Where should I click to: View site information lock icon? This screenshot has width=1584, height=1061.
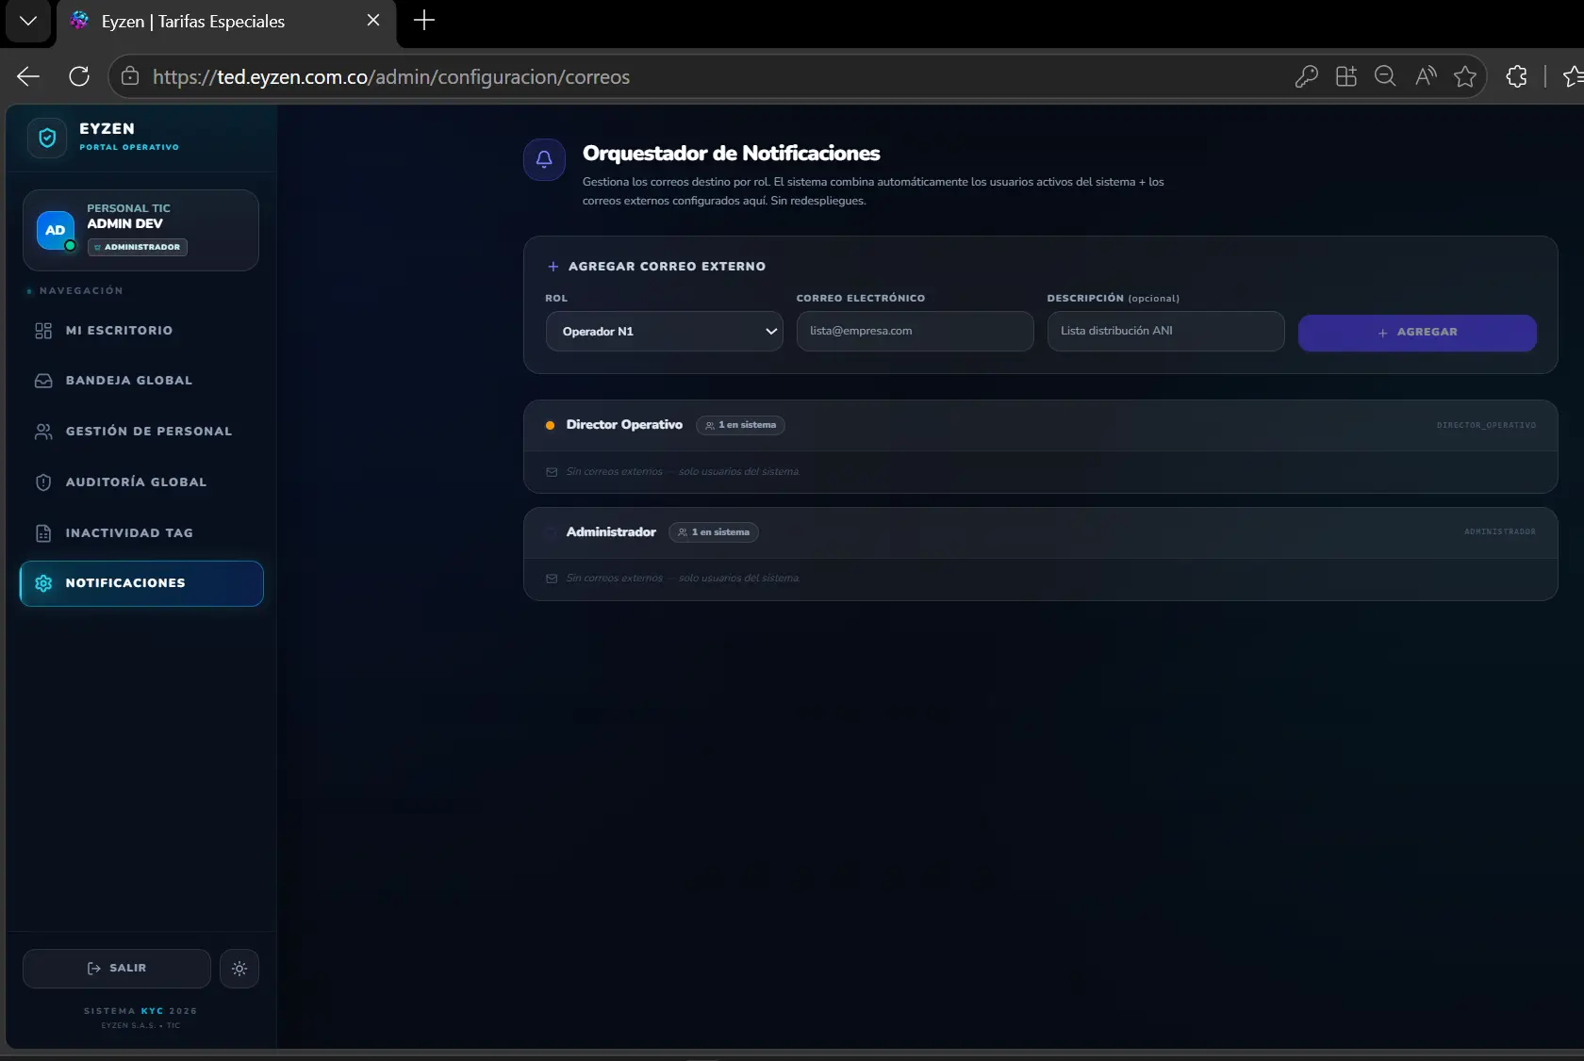coord(130,77)
